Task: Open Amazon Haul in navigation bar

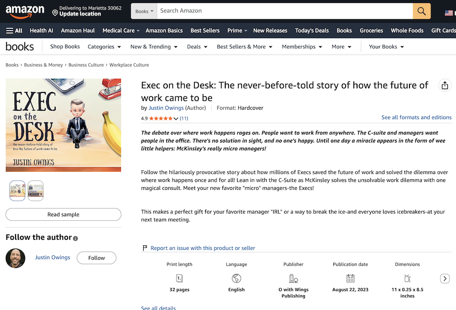Action: click(x=78, y=30)
